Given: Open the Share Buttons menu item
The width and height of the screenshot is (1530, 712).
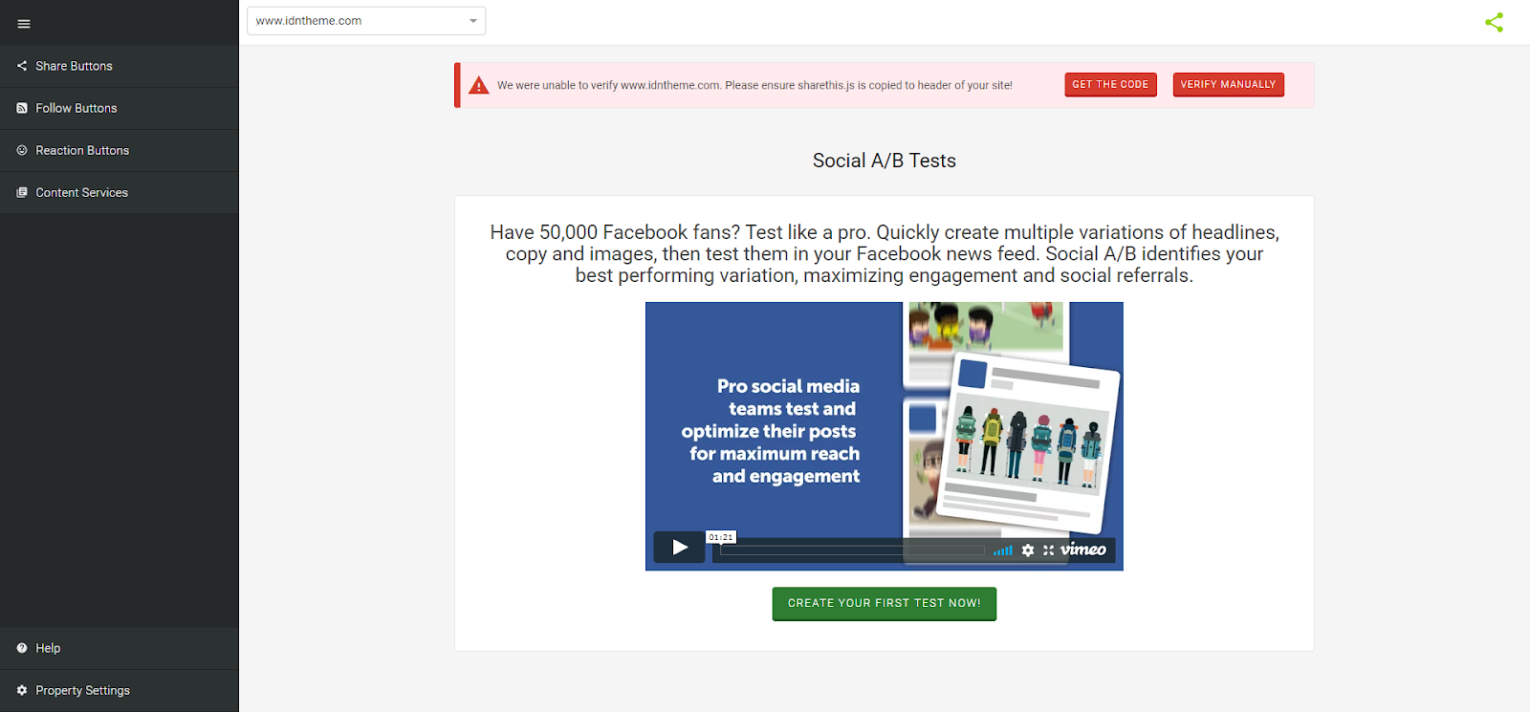Looking at the screenshot, I should [x=119, y=66].
